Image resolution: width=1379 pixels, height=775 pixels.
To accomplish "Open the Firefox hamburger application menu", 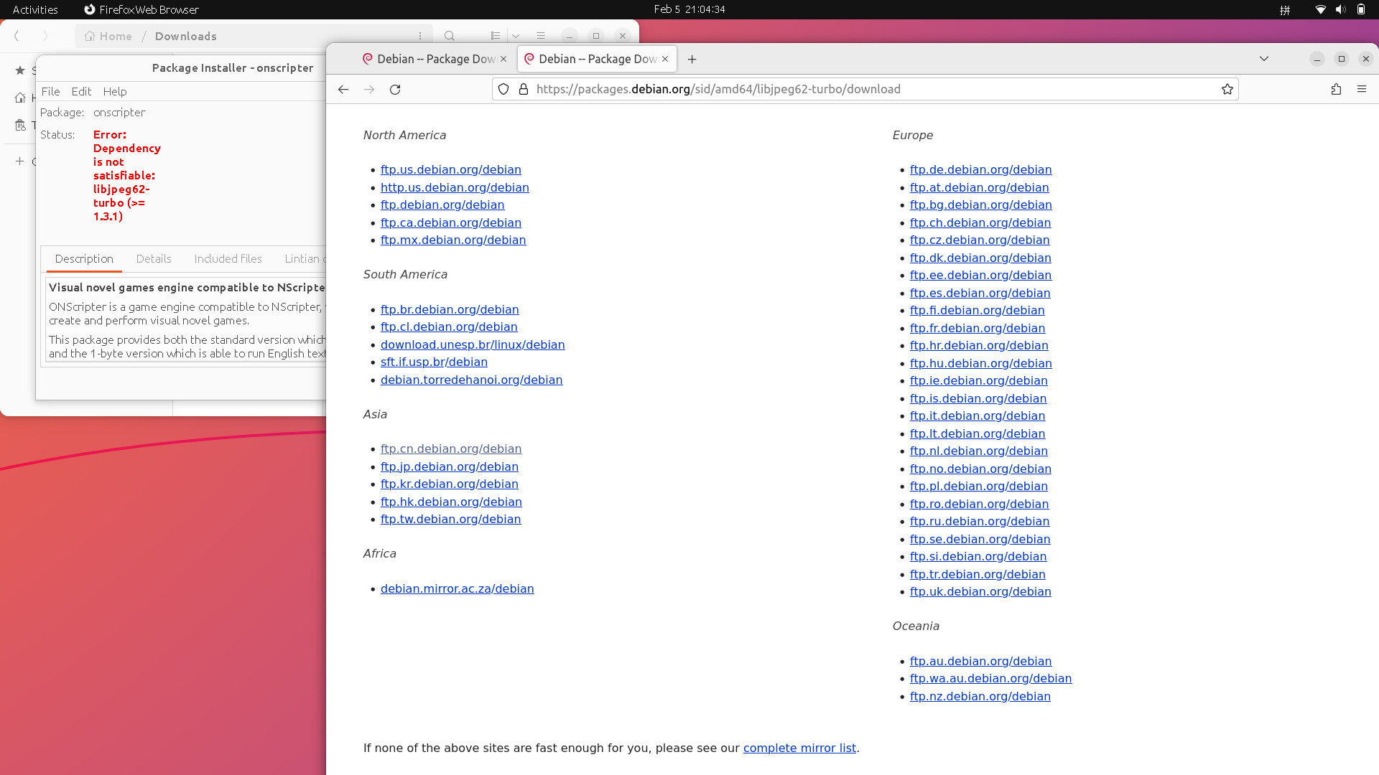I will (1362, 89).
